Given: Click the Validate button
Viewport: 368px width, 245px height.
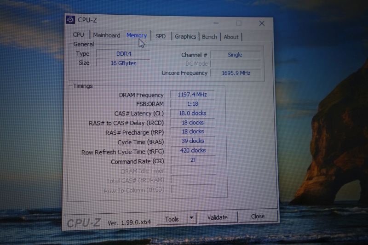Looking at the screenshot, I should click(x=218, y=217).
